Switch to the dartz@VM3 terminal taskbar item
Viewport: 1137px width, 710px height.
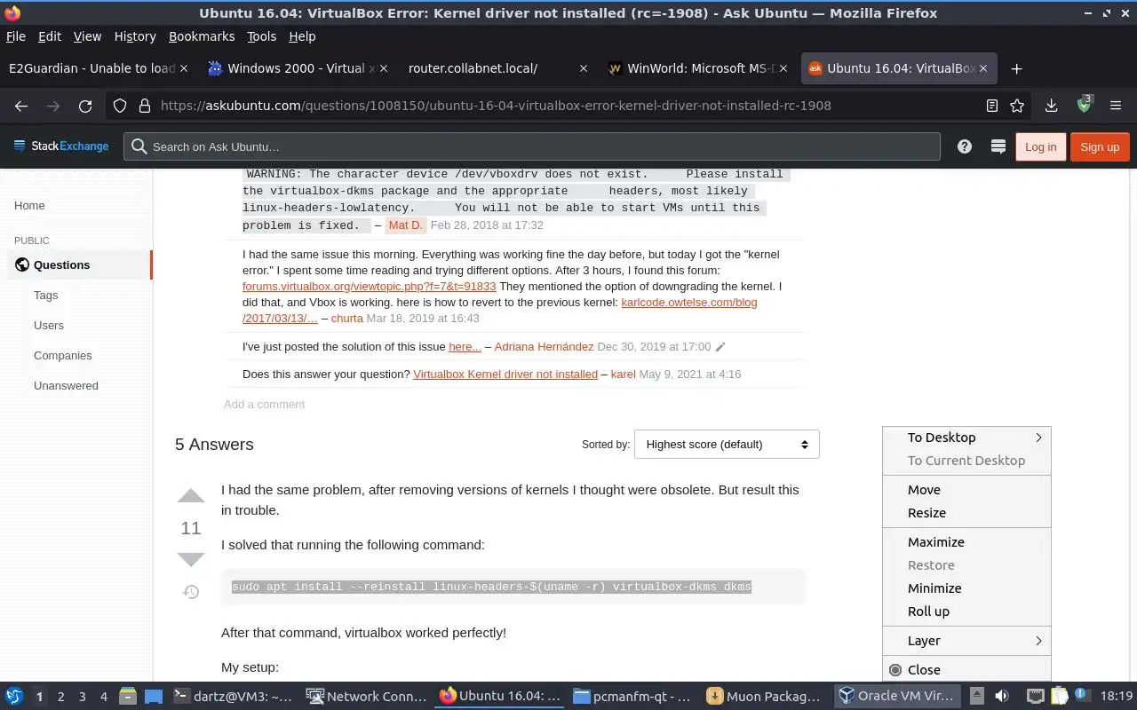[x=233, y=697]
